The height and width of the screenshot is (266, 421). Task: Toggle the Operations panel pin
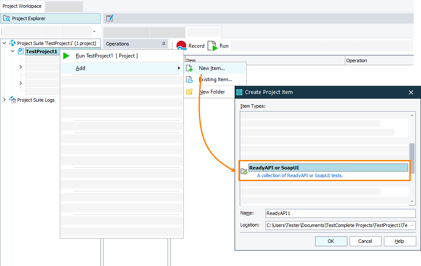click(164, 44)
